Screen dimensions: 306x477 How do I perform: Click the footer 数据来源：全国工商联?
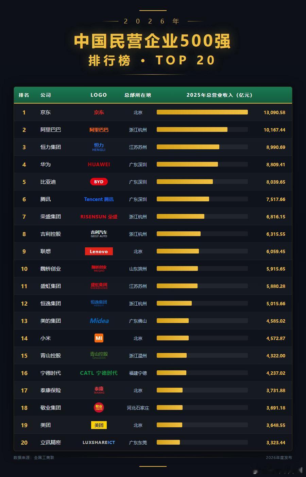(34, 458)
